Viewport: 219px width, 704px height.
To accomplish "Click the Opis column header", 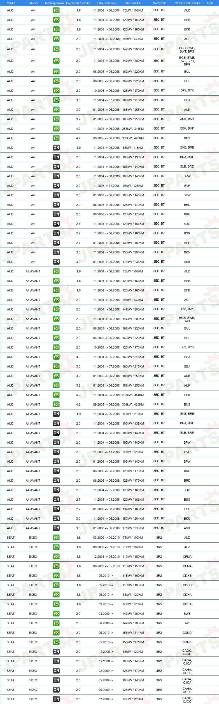I will click(210, 3).
